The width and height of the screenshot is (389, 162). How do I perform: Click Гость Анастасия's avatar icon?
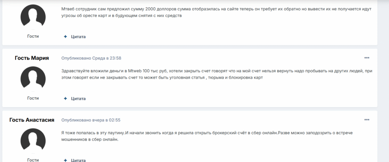33,141
